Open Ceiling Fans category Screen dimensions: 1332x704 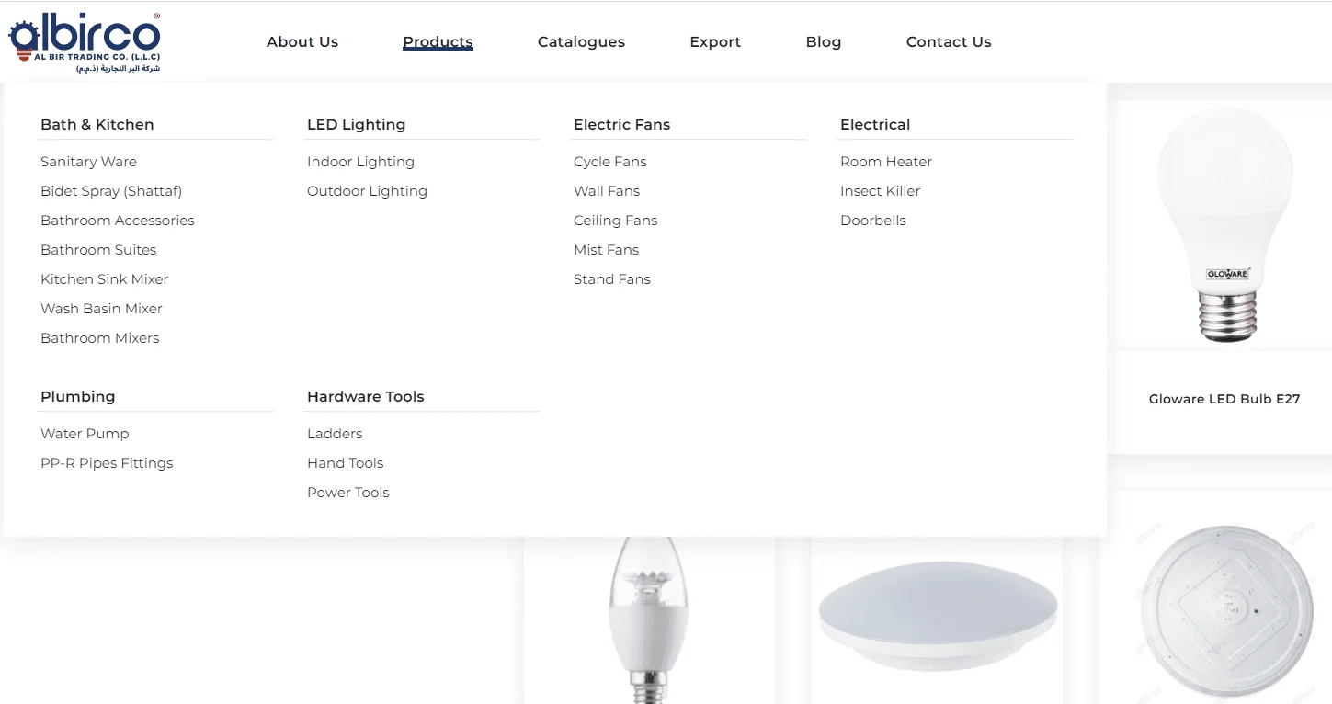(x=615, y=221)
